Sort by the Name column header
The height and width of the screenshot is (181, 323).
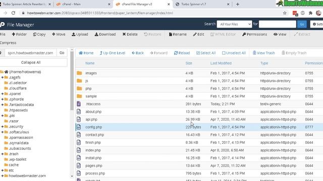point(90,63)
